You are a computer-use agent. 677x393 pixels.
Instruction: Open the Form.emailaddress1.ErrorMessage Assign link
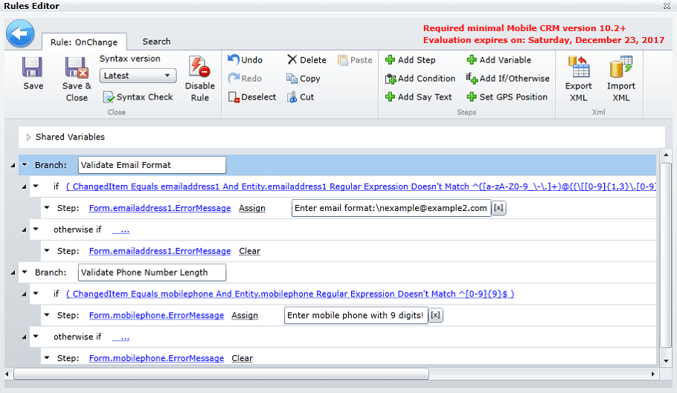pyautogui.click(x=252, y=208)
